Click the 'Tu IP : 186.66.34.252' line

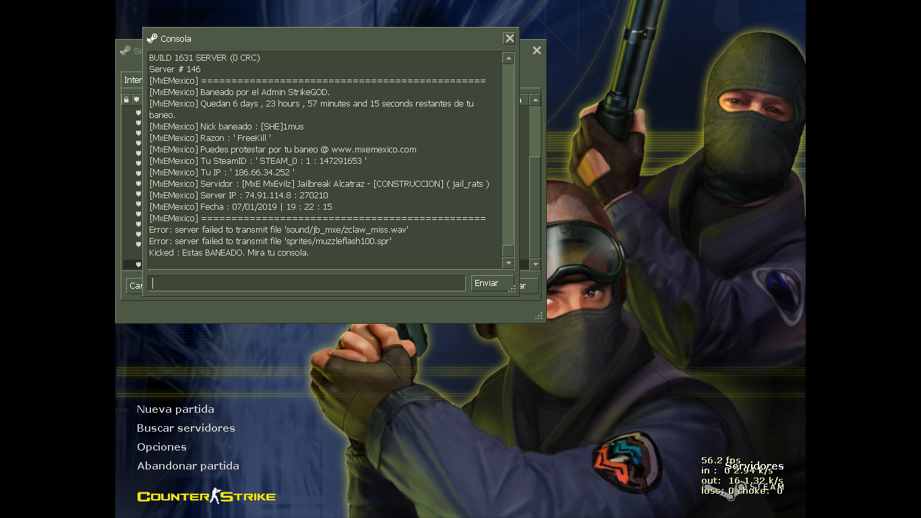(222, 172)
